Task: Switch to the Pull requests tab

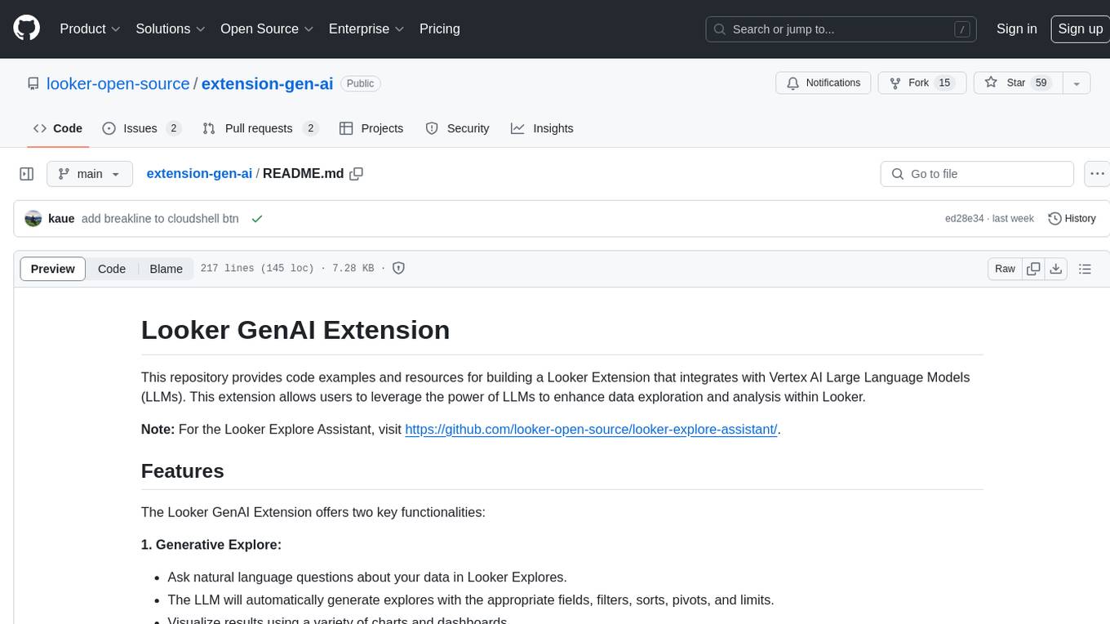Action: [260, 128]
